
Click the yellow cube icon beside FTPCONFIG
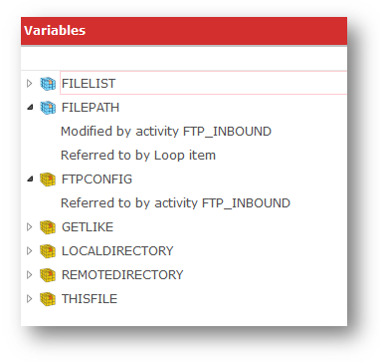[48, 180]
